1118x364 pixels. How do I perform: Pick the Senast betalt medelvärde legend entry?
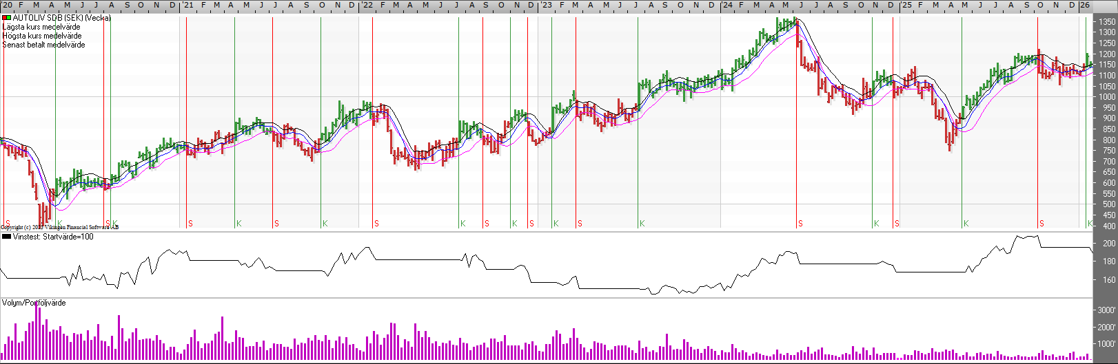[44, 45]
